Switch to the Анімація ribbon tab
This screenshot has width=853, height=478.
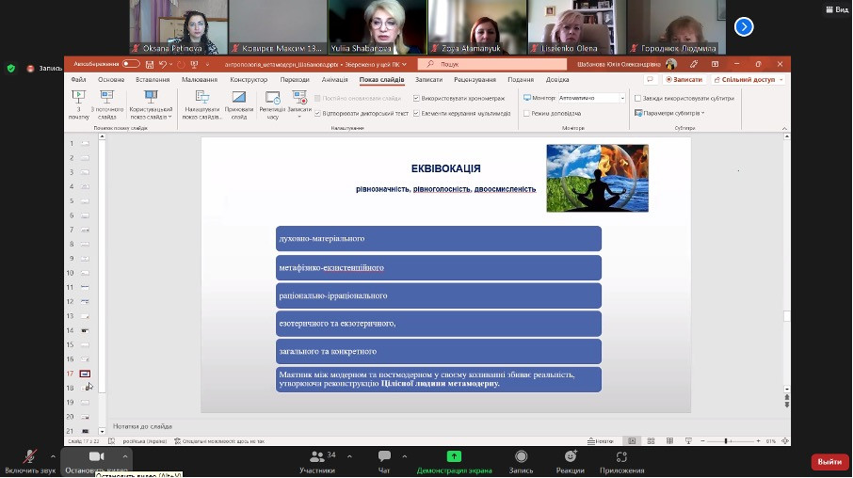(x=334, y=80)
